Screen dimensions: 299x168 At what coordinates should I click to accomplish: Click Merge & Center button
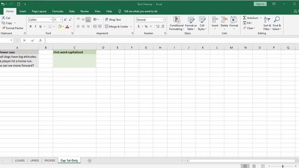(116, 27)
